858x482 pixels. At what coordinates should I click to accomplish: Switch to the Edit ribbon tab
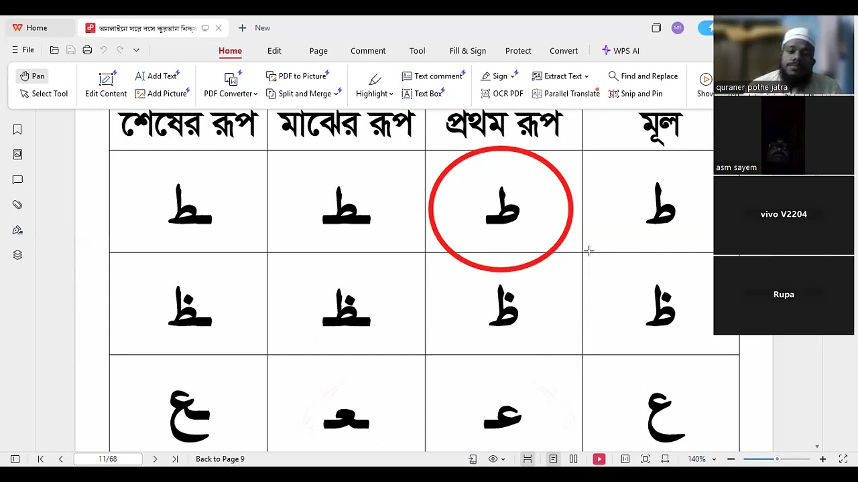274,51
